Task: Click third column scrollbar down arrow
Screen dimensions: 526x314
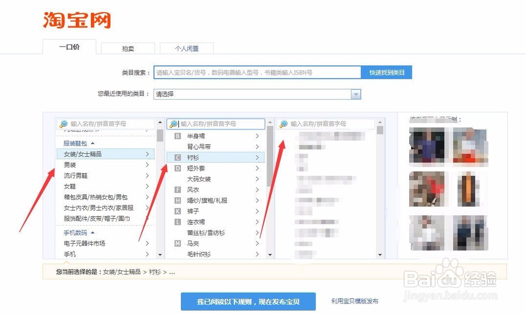Action: click(380, 255)
